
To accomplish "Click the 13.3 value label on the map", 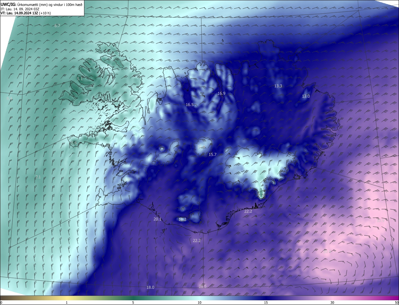I will click(x=278, y=86).
